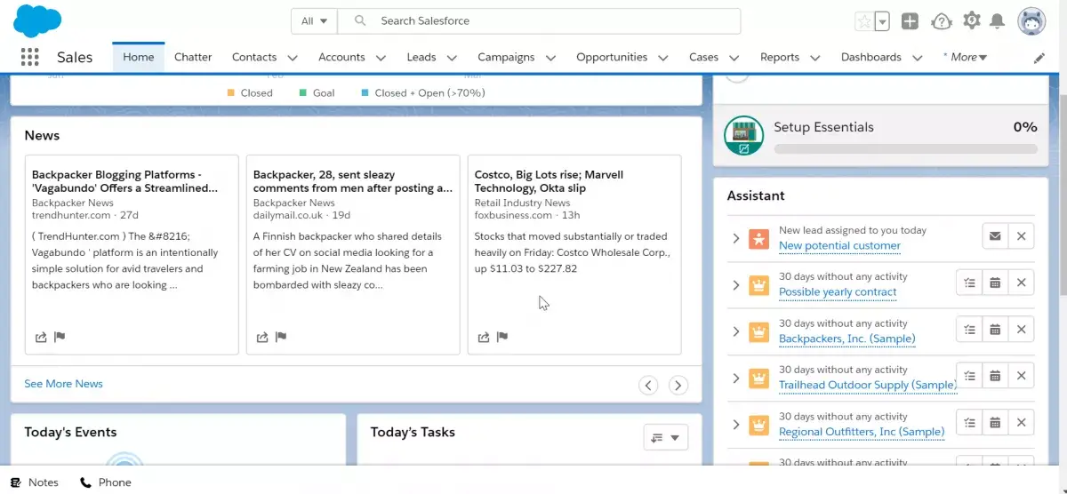The width and height of the screenshot is (1067, 494).
Task: Expand the Campaigns tab dropdown chevron
Action: [550, 58]
